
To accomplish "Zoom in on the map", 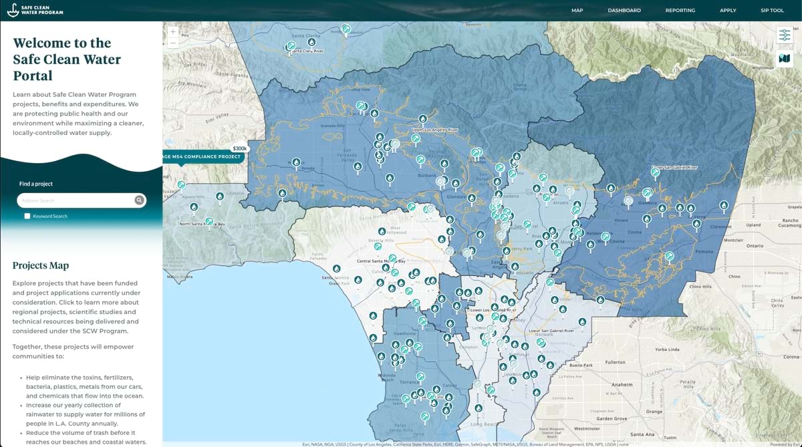I will pyautogui.click(x=173, y=31).
